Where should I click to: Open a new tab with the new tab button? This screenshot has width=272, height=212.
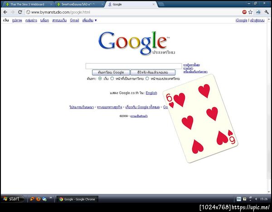tap(161, 5)
